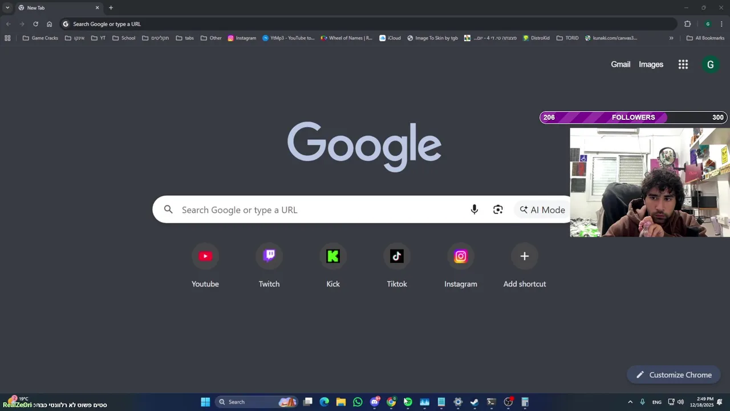The image size is (730, 411).
Task: Click the followers goal progress bar
Action: [634, 117]
